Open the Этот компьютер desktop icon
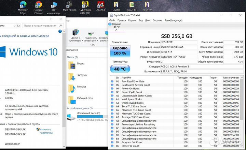246x150 pixels. point(54,8)
